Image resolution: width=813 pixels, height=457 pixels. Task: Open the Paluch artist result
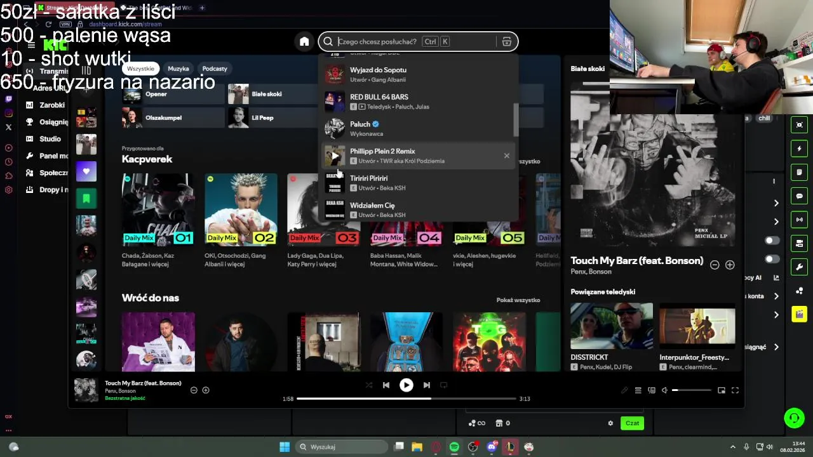[x=419, y=129]
